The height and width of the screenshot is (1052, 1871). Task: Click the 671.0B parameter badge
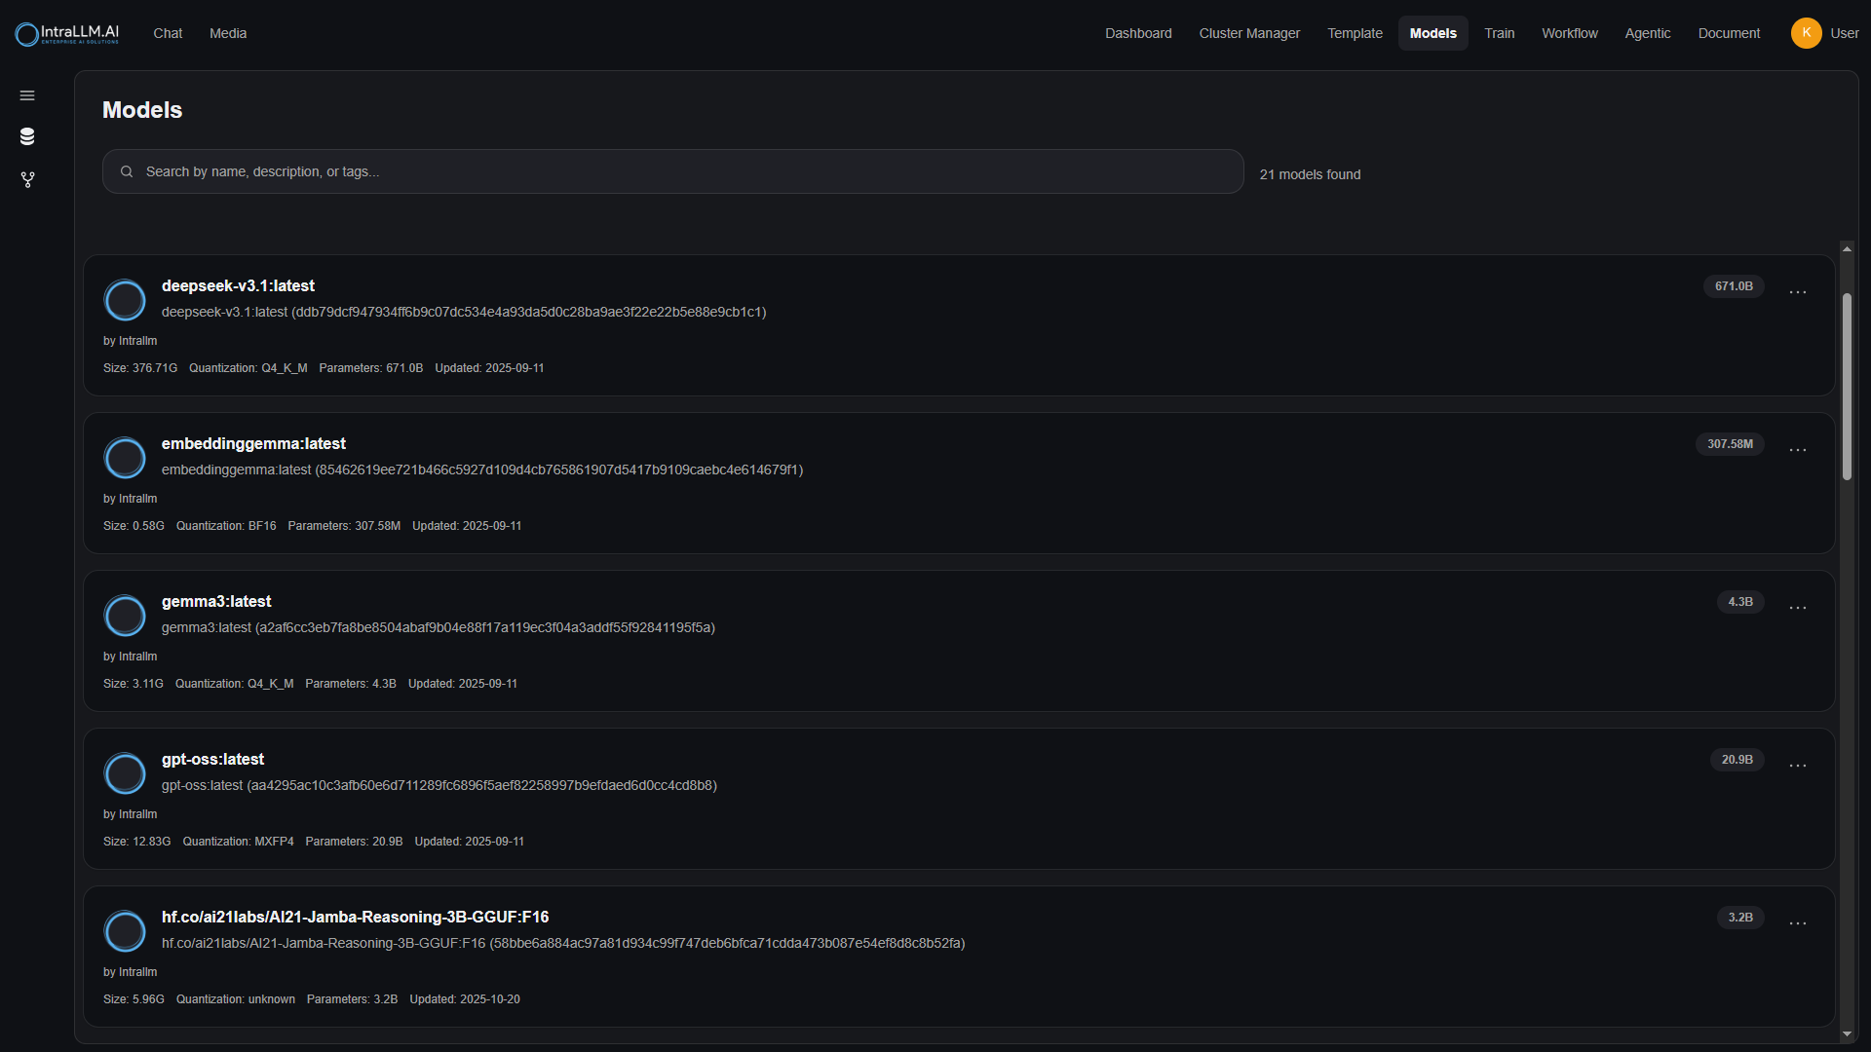coord(1734,286)
